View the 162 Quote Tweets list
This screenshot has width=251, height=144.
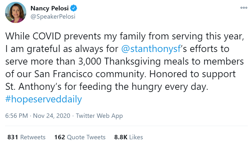[80, 137]
